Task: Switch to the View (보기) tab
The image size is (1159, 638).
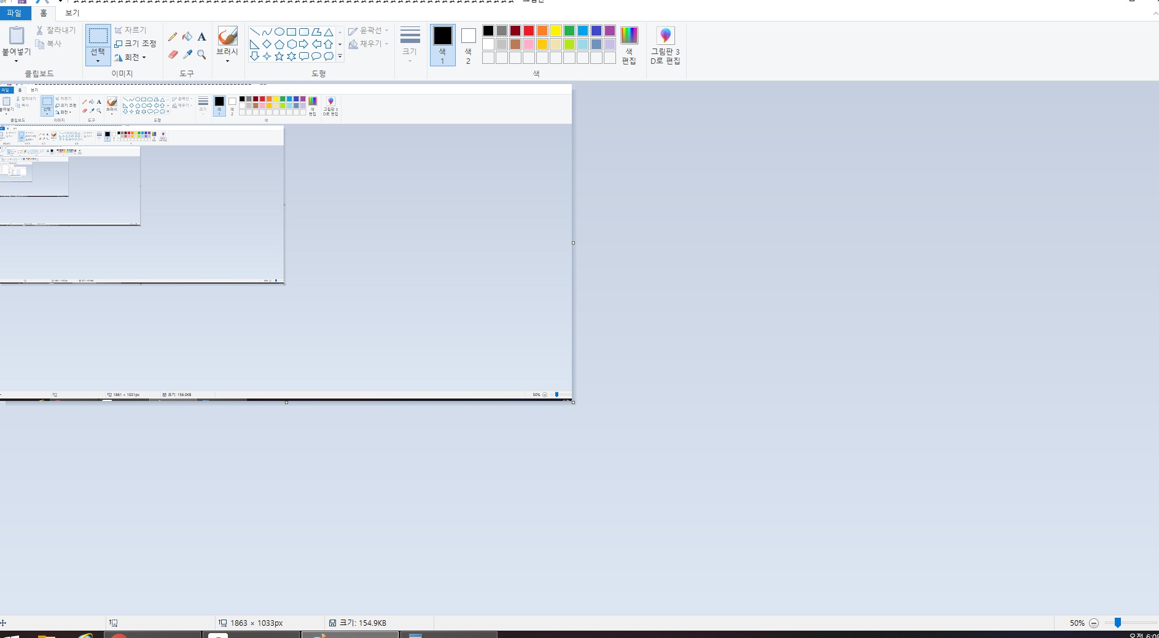Action: click(72, 13)
